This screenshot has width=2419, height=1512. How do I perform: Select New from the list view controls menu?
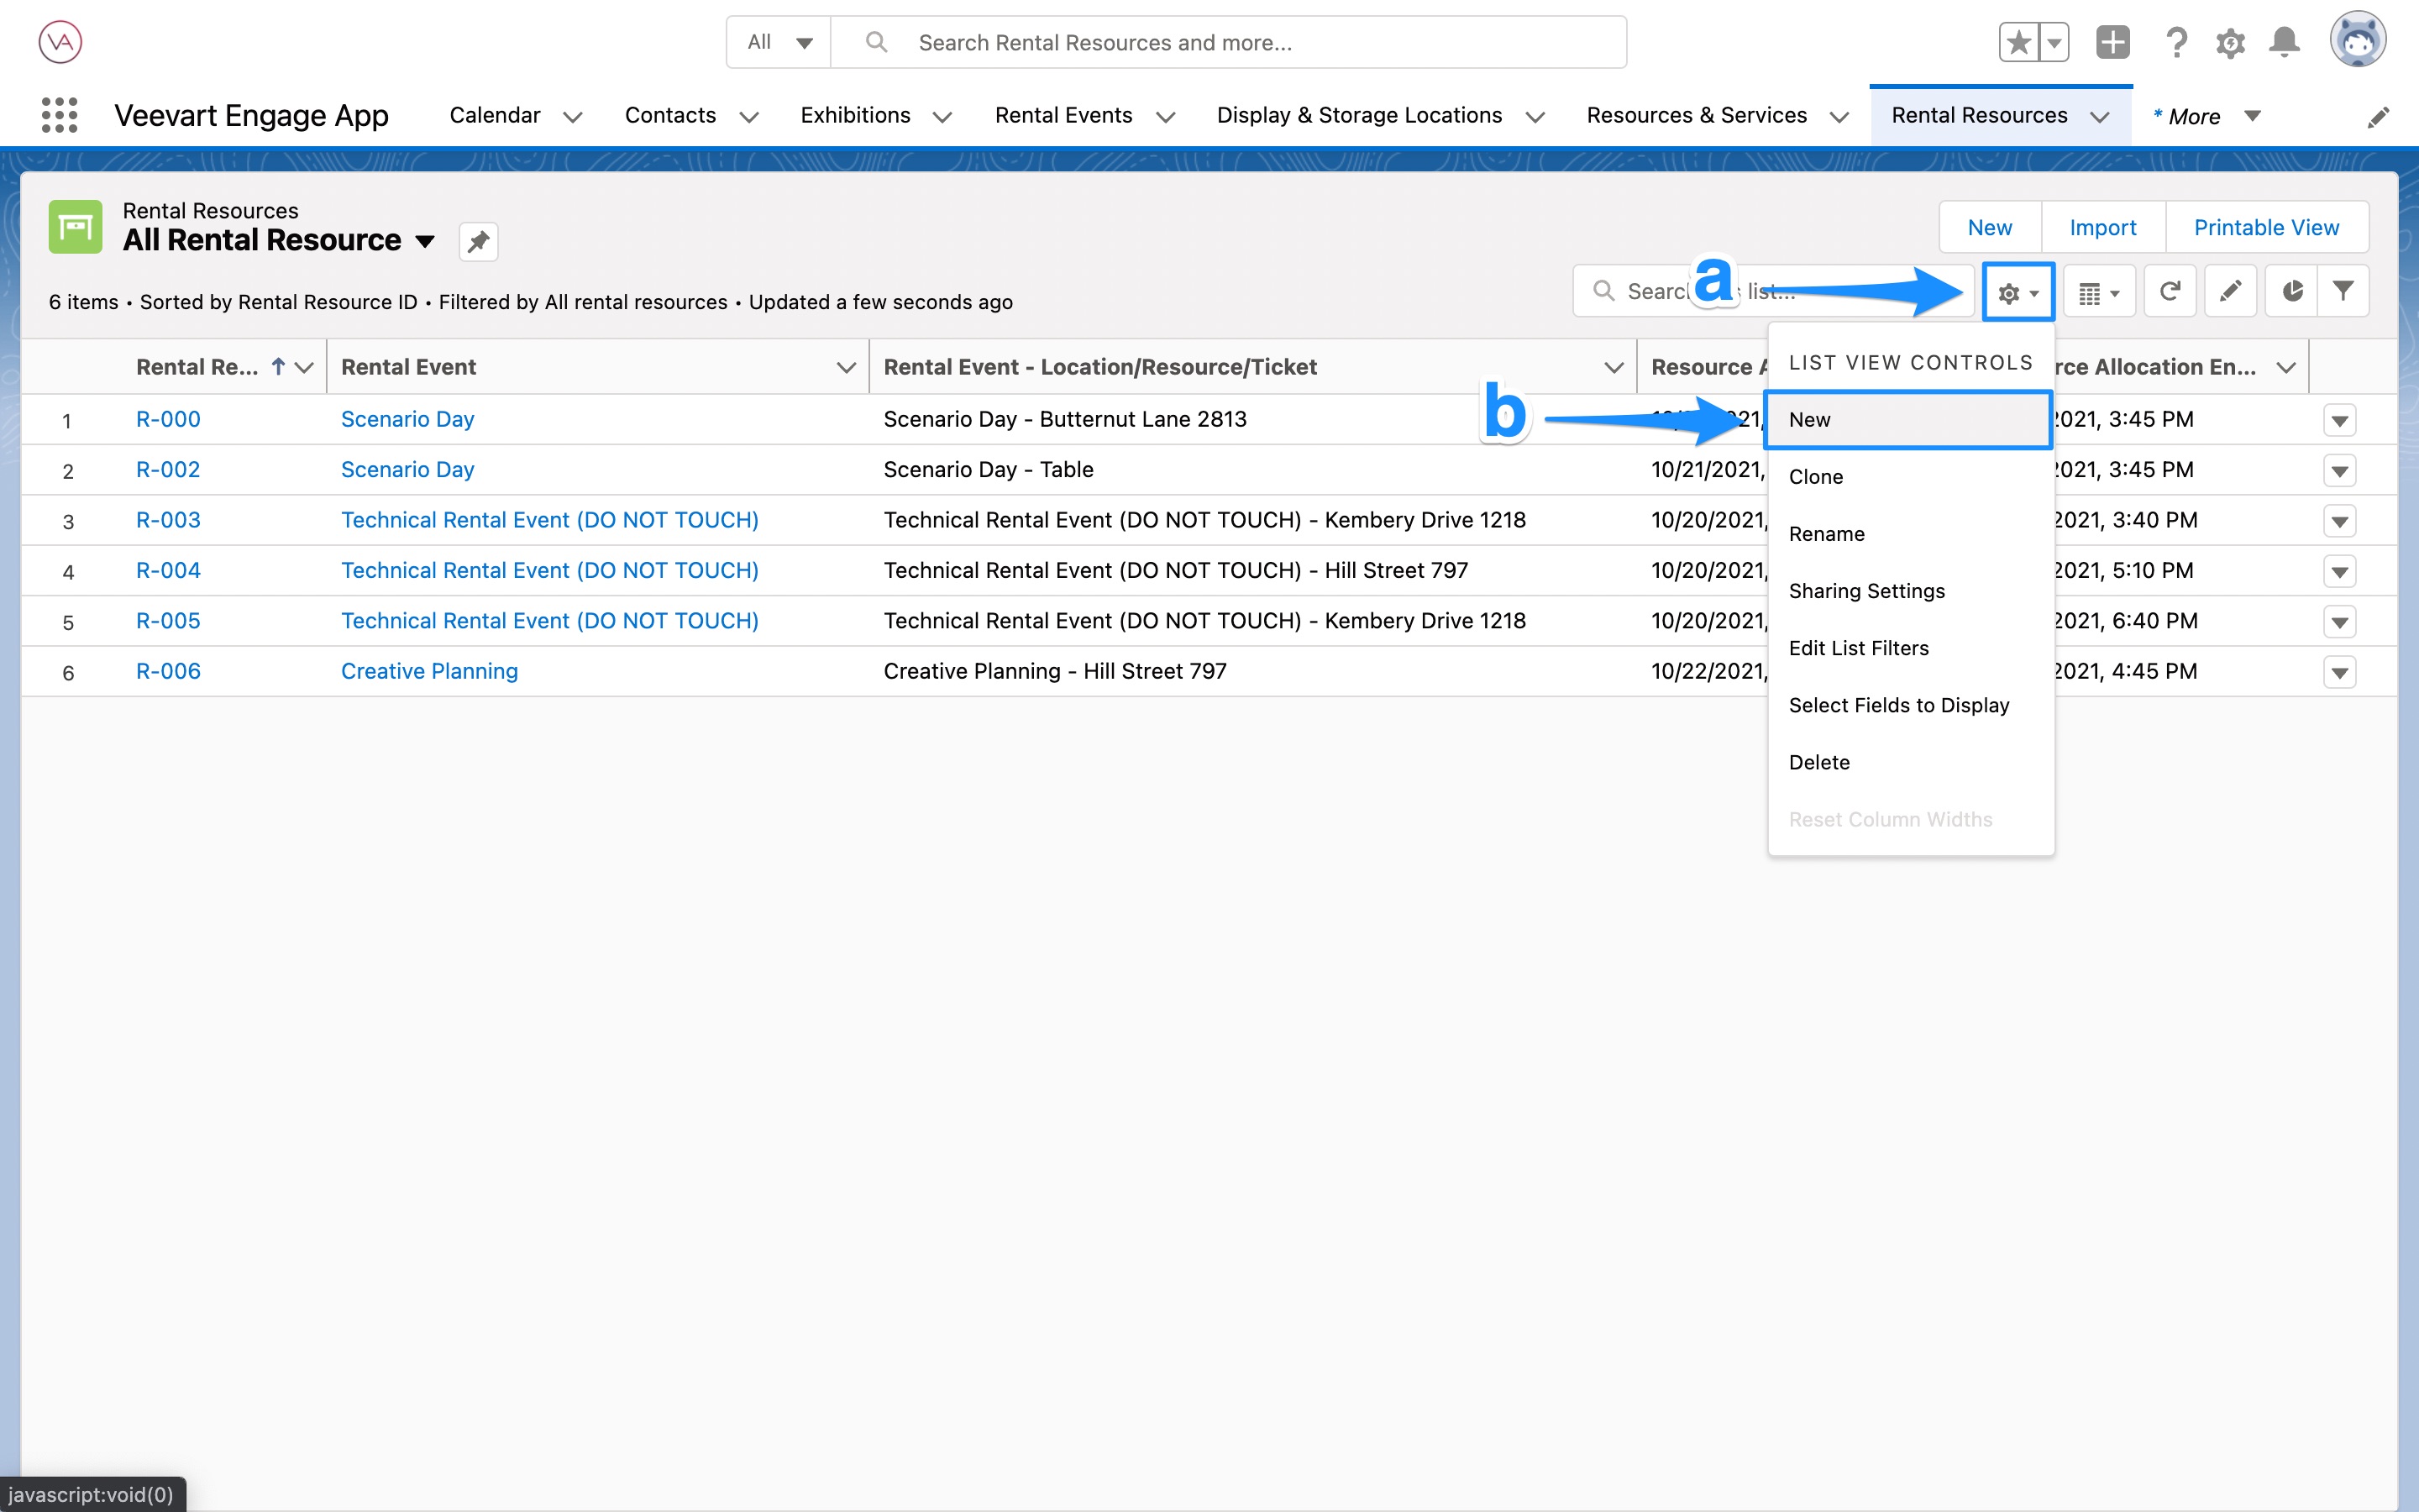pyautogui.click(x=1908, y=419)
